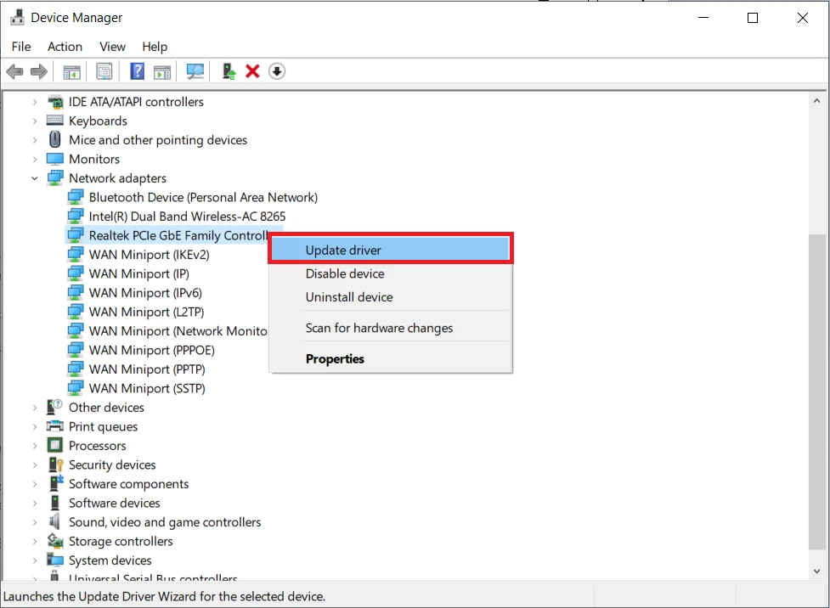Image resolution: width=830 pixels, height=608 pixels.
Task: Choose Disable device from context menu
Action: pos(391,273)
